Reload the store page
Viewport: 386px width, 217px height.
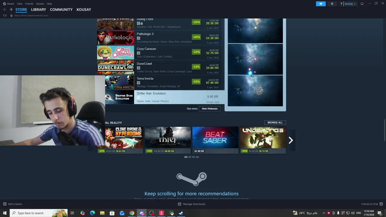(5, 15)
